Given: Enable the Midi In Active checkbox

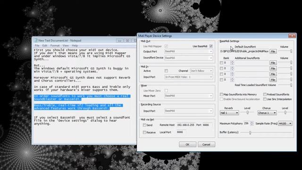Looking at the screenshot, I should click(x=166, y=71).
